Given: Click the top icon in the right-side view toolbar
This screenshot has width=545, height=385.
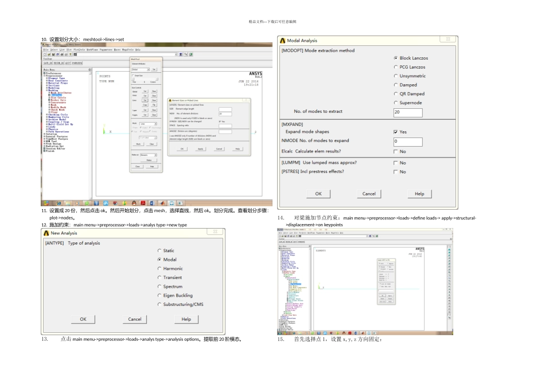Looking at the screenshot, I should [x=450, y=249].
